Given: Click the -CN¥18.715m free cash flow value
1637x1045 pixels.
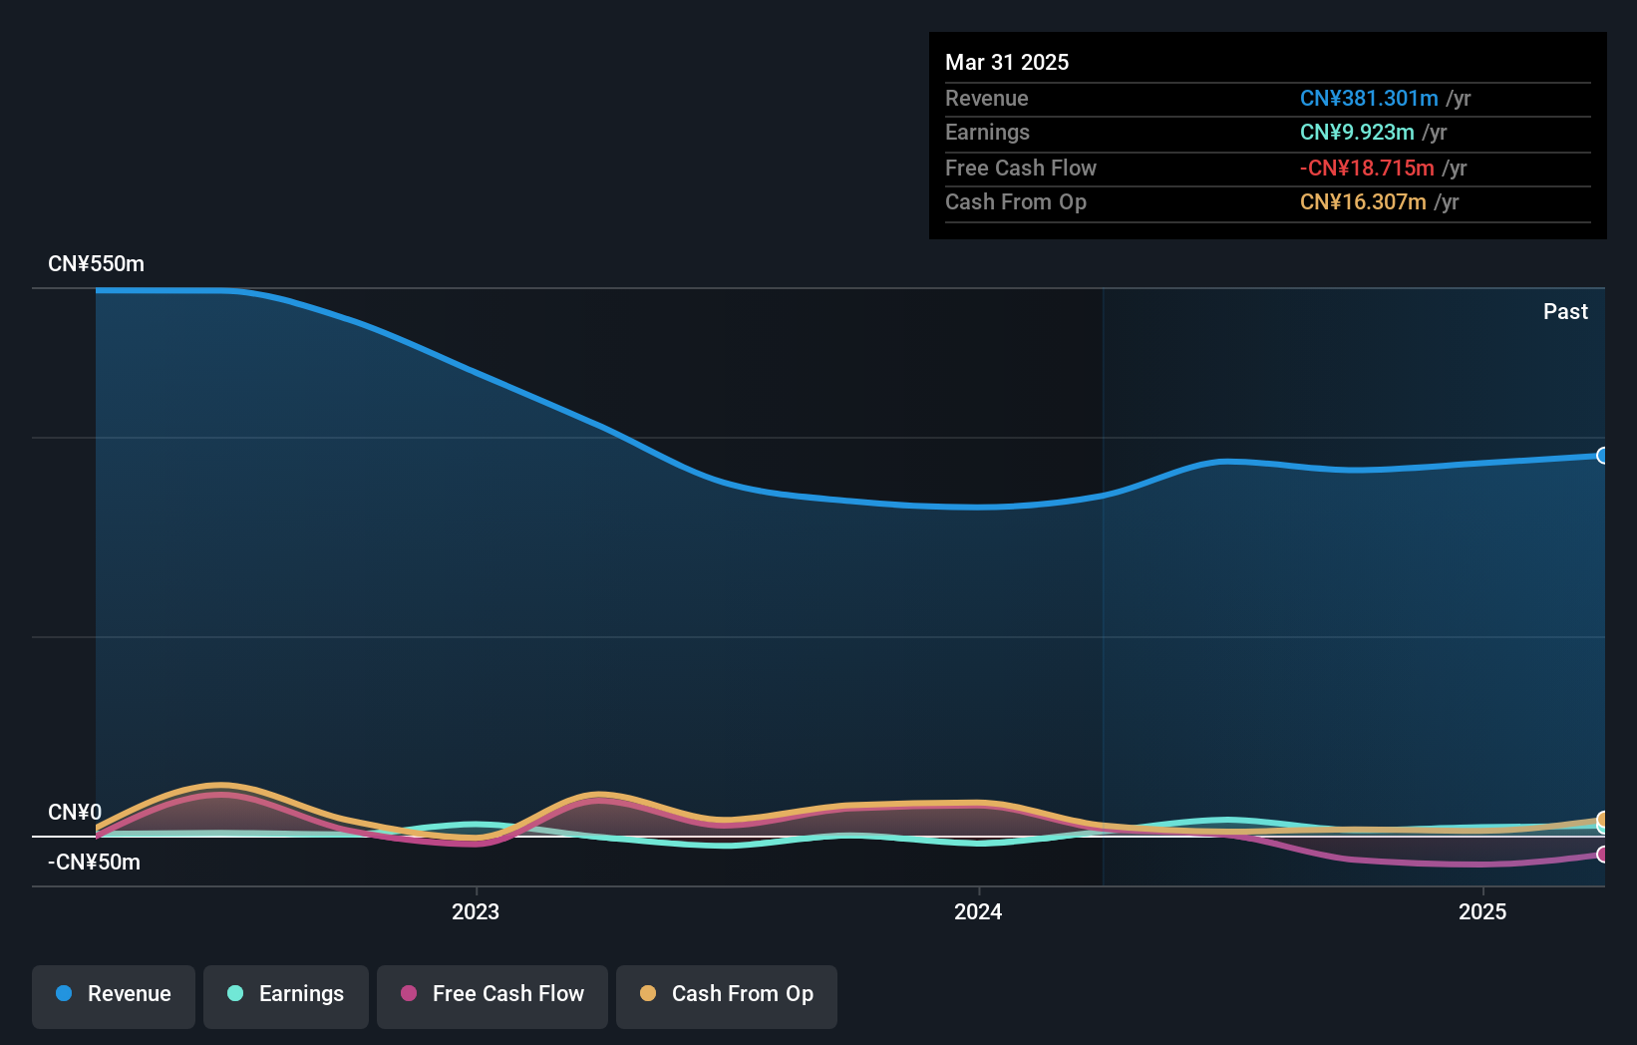Looking at the screenshot, I should click(1367, 169).
